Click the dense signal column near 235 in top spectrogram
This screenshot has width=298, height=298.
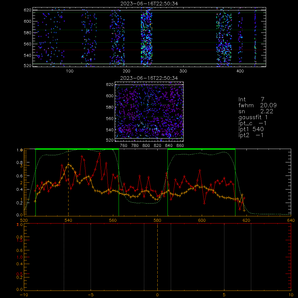tap(146, 37)
